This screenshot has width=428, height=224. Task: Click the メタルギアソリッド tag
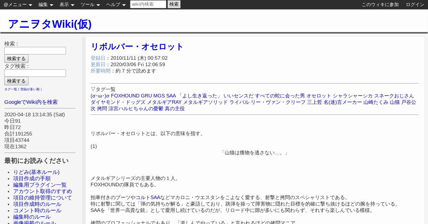tap(205, 102)
